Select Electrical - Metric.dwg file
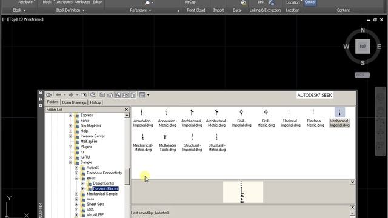This screenshot has height=218, width=388. (315, 118)
